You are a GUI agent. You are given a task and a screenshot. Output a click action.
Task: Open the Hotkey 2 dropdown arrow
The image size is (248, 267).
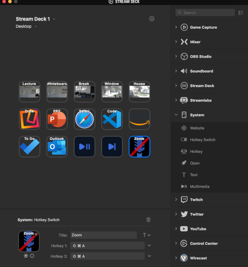click(149, 256)
